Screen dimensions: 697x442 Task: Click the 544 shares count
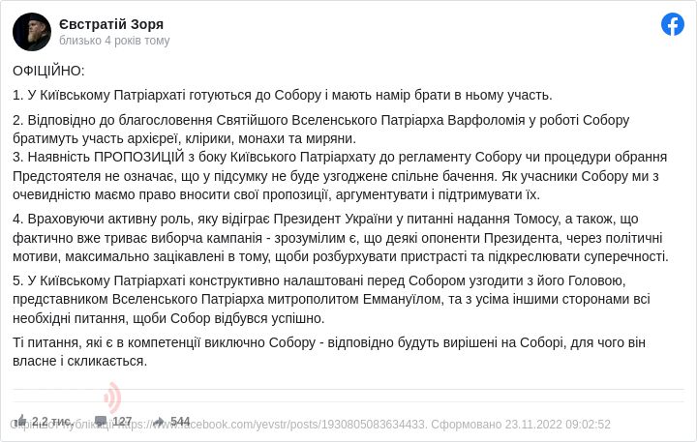180,422
